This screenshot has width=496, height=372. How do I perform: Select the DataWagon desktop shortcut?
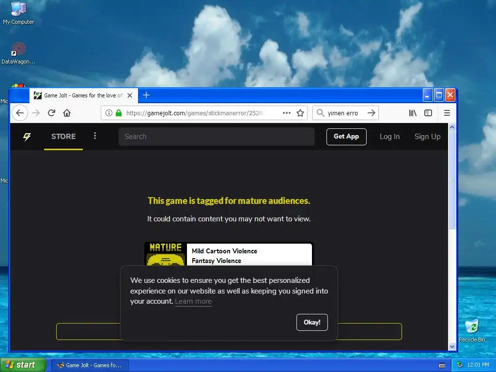(18, 53)
